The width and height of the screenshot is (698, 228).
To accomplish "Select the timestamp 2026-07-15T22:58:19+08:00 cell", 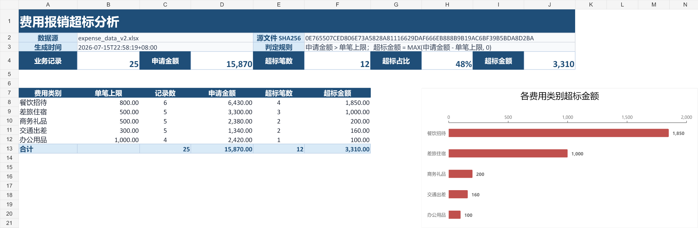I will click(x=165, y=47).
